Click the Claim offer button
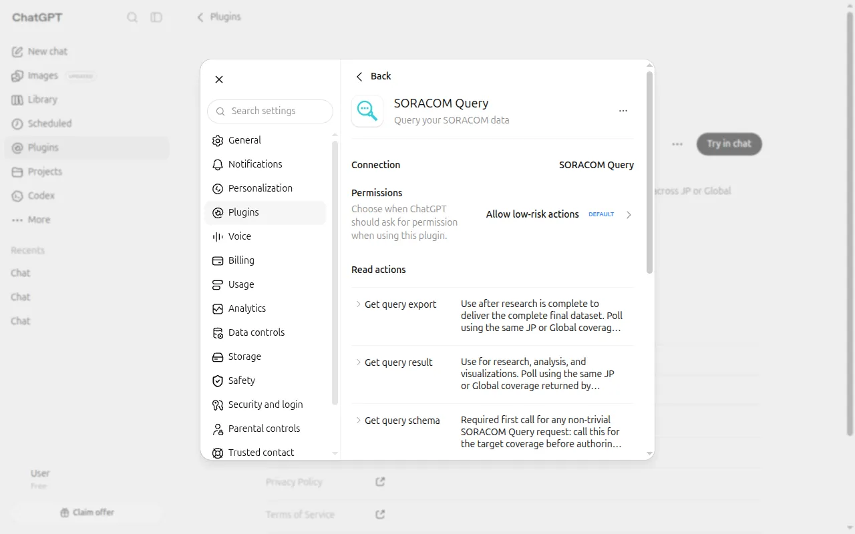 point(88,513)
